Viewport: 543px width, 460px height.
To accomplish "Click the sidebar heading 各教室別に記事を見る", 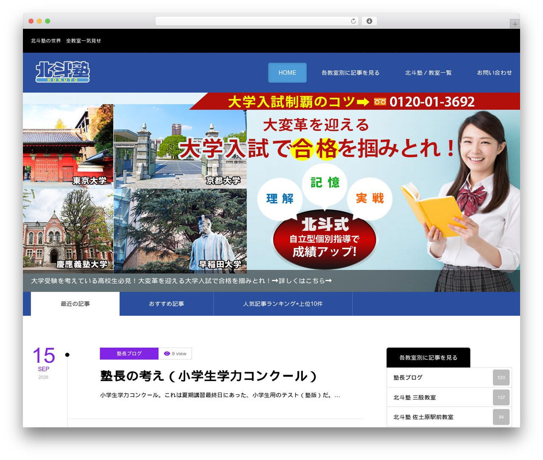I will point(428,358).
